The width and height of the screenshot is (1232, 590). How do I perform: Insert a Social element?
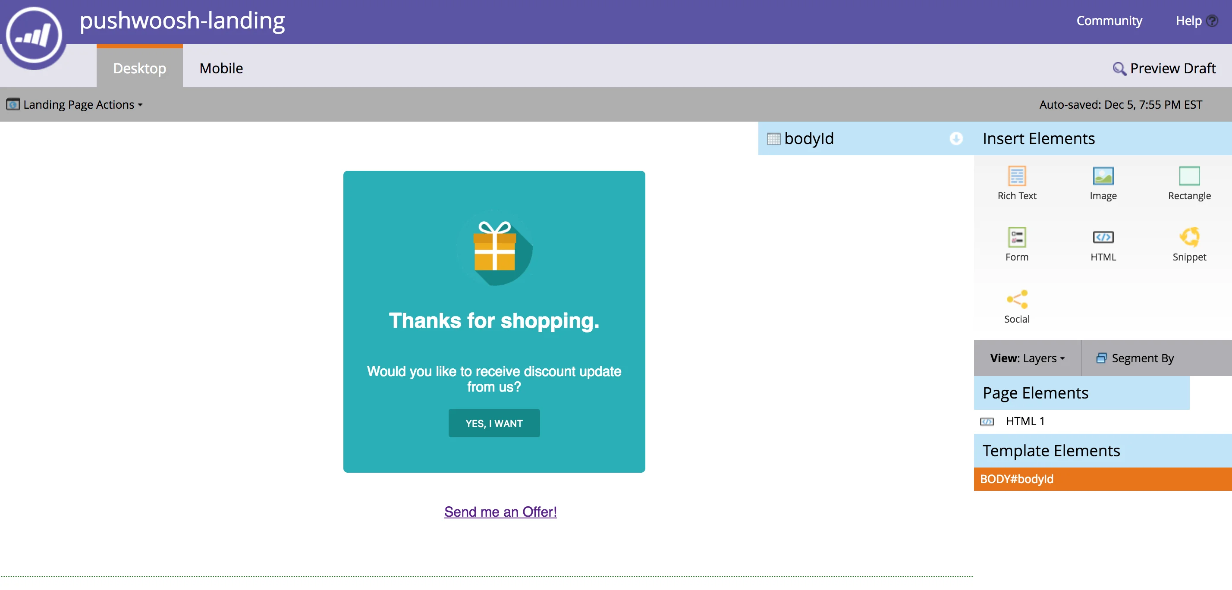pos(1016,299)
